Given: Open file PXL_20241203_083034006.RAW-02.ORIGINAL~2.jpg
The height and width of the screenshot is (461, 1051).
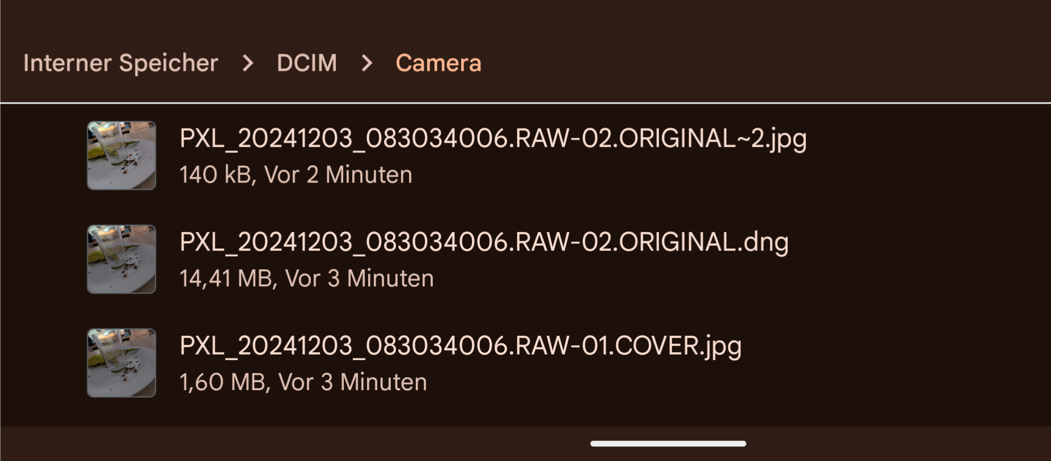Looking at the screenshot, I should [x=492, y=138].
